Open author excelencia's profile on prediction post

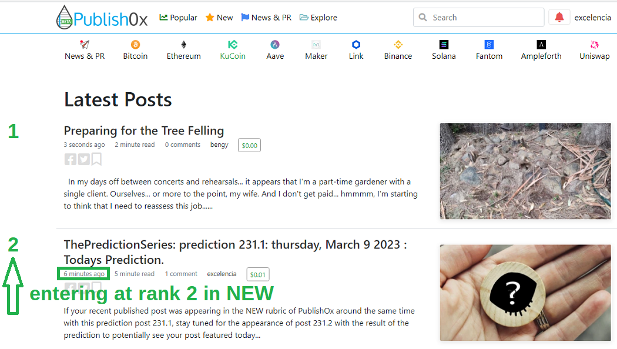pyautogui.click(x=222, y=274)
